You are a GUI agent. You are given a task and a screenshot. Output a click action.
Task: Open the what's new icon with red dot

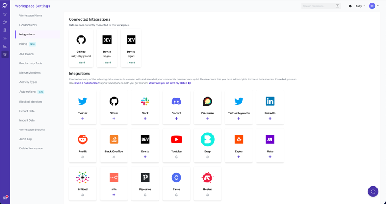click(x=5, y=198)
